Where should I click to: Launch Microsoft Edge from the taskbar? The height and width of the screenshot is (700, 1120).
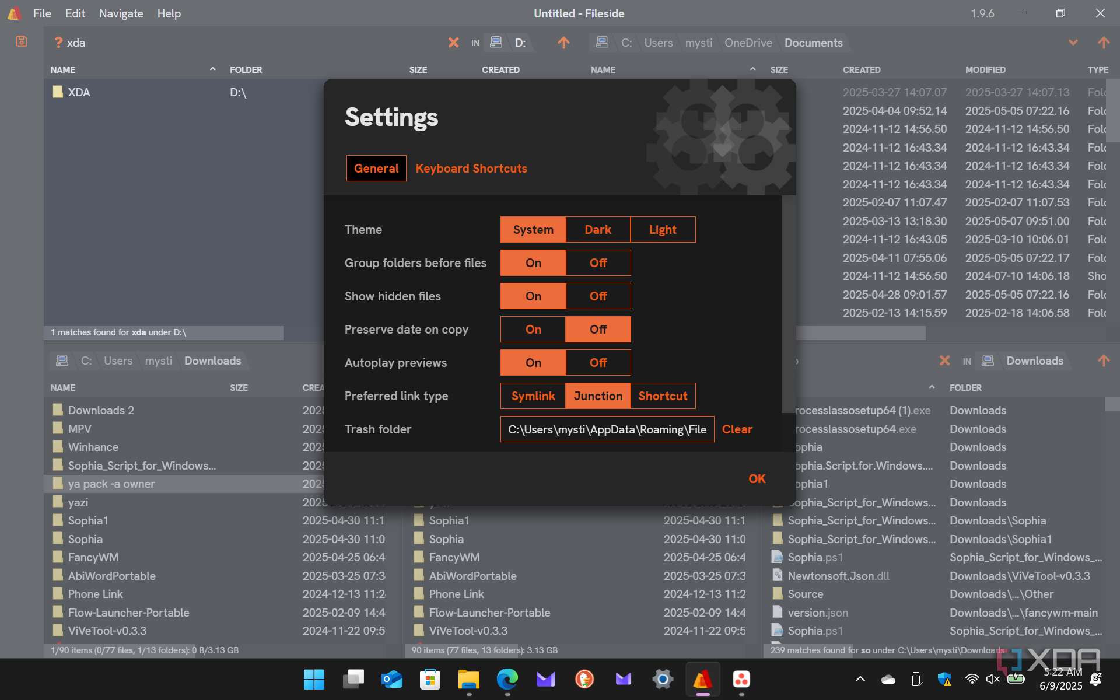[507, 679]
